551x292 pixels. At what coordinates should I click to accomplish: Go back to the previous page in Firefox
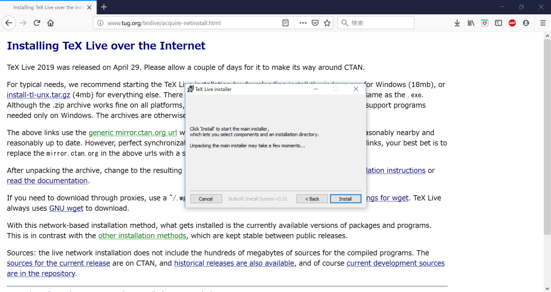9,23
